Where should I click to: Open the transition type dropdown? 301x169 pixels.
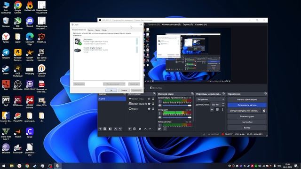point(210,99)
